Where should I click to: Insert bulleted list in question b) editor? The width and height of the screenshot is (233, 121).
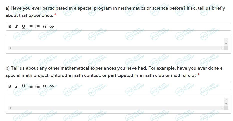(x=31, y=86)
